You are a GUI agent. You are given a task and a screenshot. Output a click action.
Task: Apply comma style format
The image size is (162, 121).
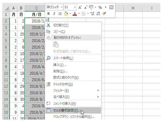pyautogui.click(x=105, y=7)
